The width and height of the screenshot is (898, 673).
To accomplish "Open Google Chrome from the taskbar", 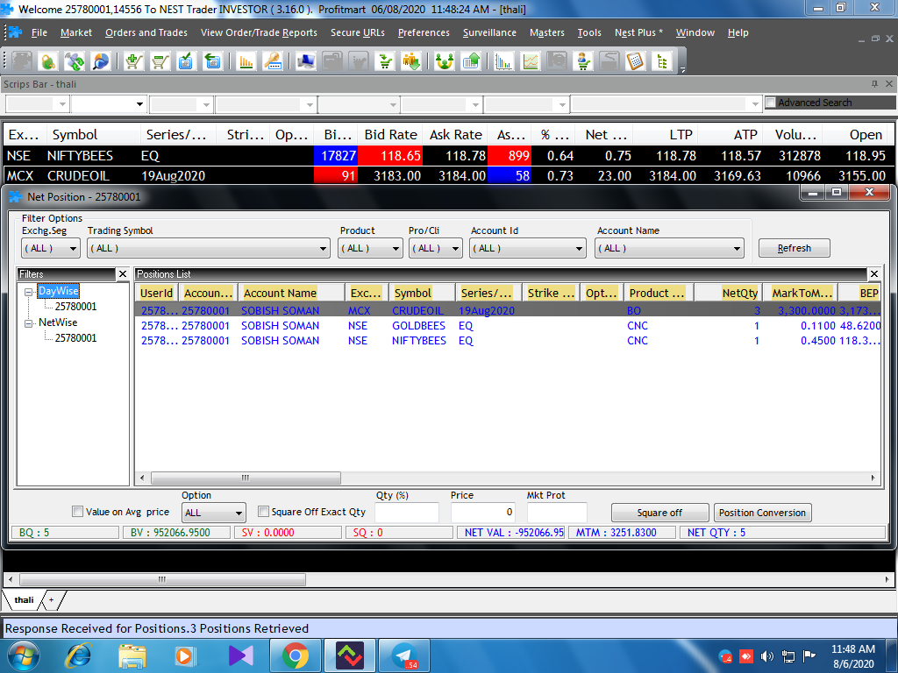I will point(296,655).
